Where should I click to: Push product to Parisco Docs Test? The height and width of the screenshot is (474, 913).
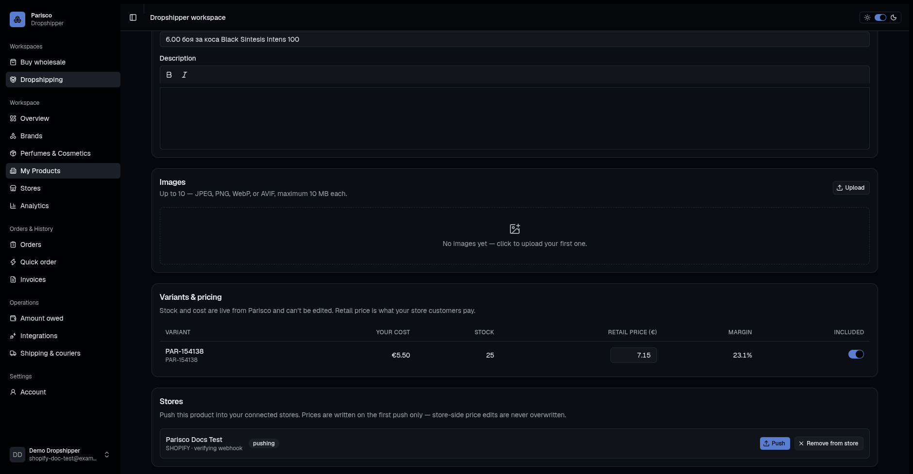click(775, 443)
